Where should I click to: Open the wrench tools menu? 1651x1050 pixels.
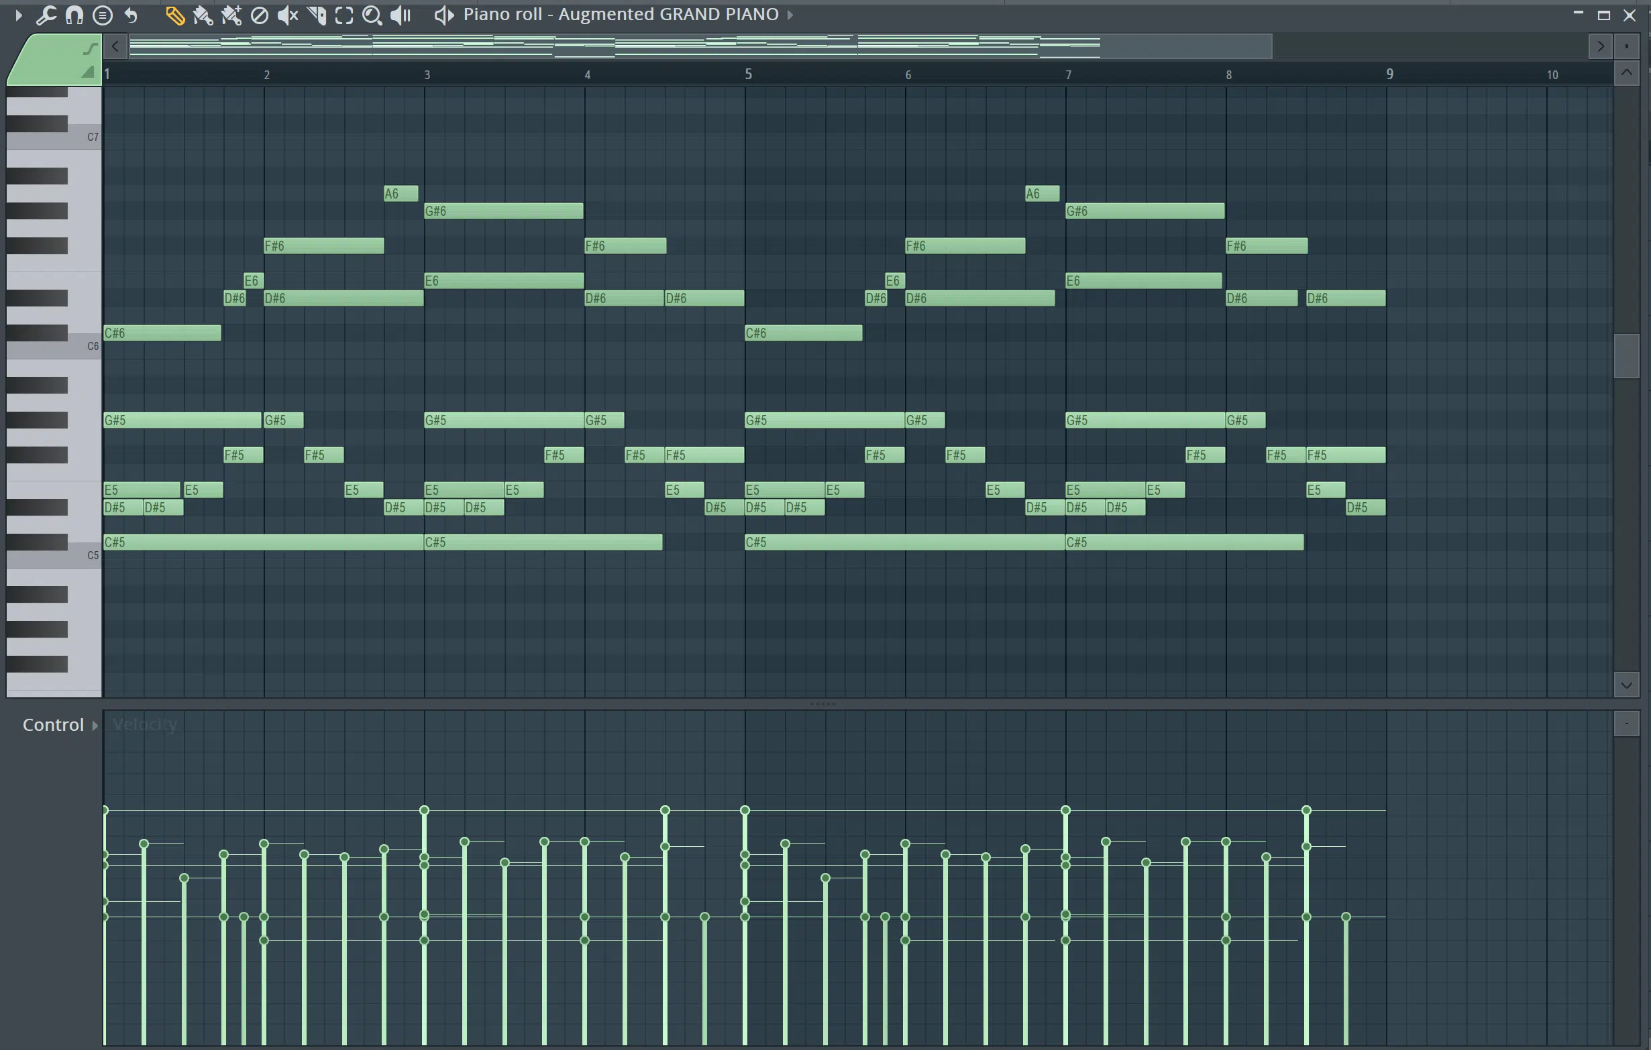(46, 14)
